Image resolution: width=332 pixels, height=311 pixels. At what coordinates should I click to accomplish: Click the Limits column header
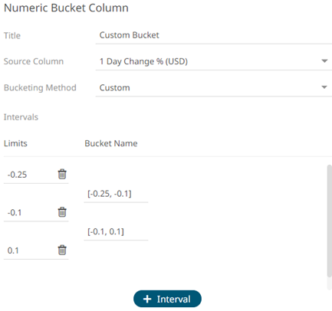tap(15, 143)
